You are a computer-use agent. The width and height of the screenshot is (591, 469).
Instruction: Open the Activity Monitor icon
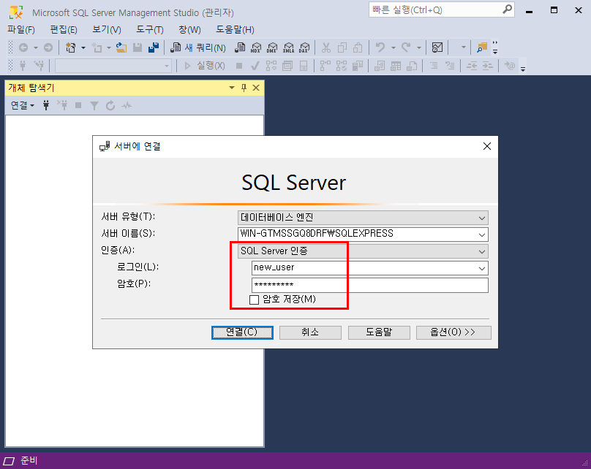click(437, 47)
